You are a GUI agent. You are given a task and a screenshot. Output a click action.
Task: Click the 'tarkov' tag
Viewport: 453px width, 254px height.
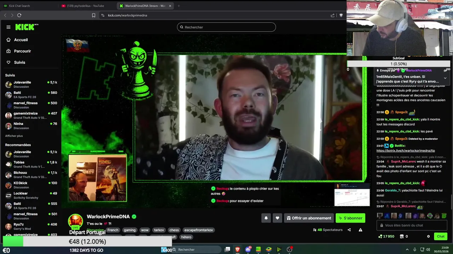pyautogui.click(x=159, y=230)
